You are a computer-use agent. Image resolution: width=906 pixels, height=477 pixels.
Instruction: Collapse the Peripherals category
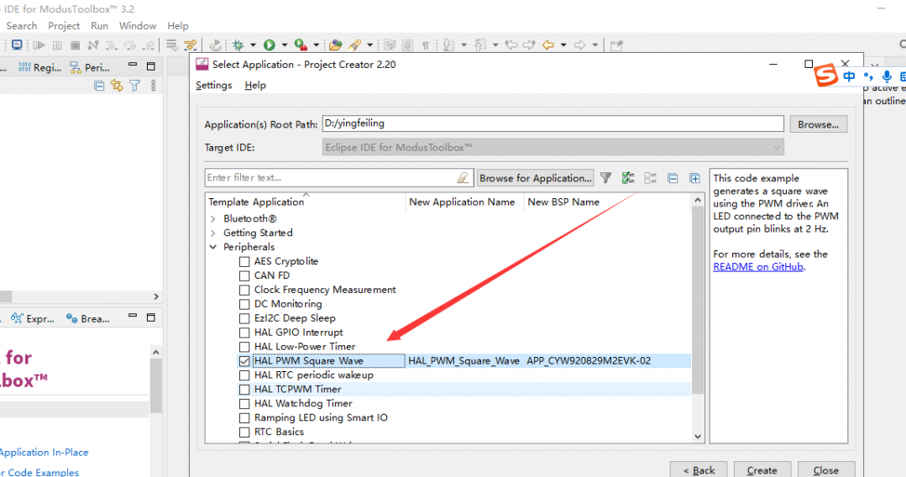(x=213, y=248)
